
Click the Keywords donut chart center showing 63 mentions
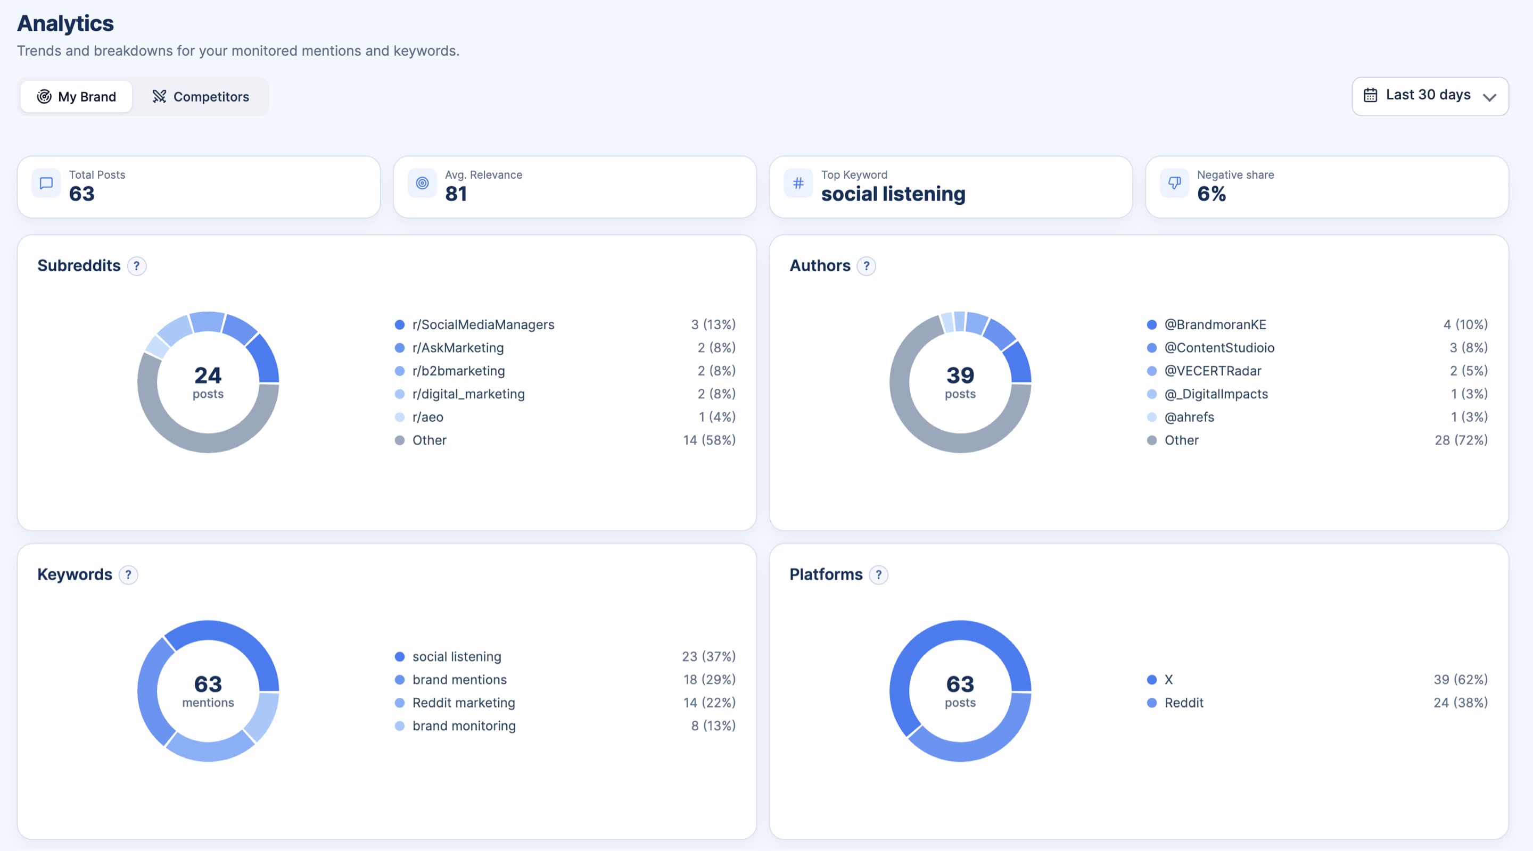pyautogui.click(x=208, y=691)
